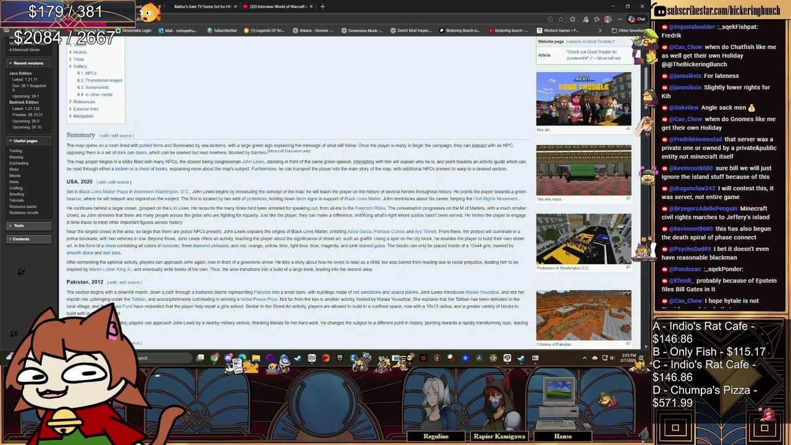Screen dimensions: 791x445
Task: Enlarge the Key art image via the magnify icon
Action: (628, 129)
